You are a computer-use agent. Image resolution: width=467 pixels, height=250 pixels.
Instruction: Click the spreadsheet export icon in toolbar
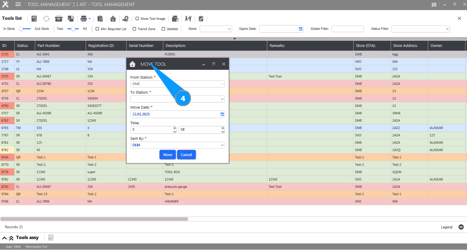tap(34, 19)
